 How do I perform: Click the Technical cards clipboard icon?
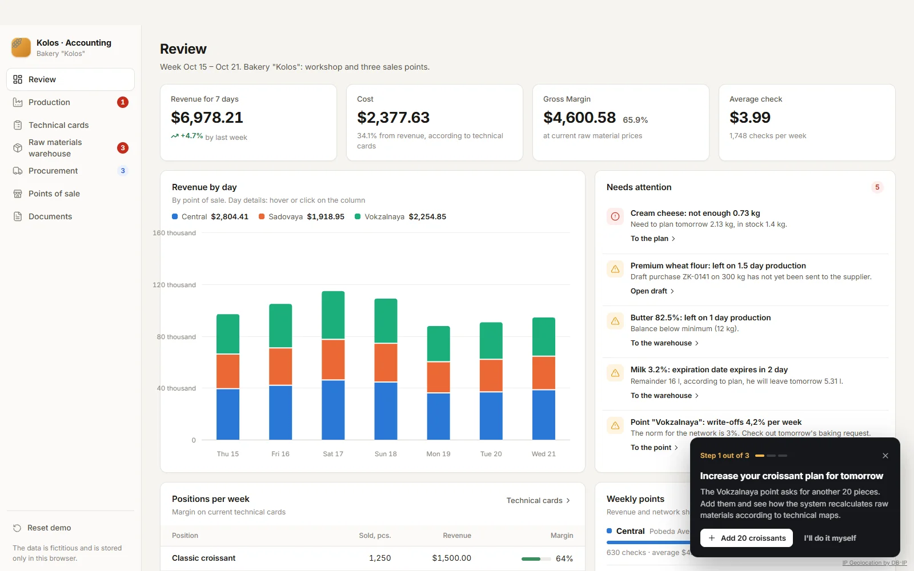pos(18,125)
